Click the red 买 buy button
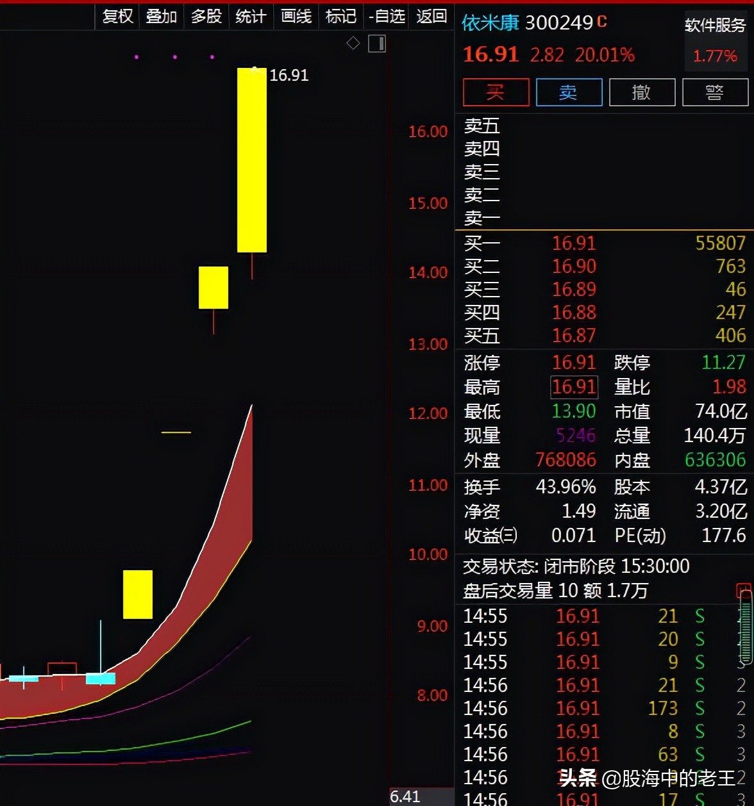 [496, 92]
